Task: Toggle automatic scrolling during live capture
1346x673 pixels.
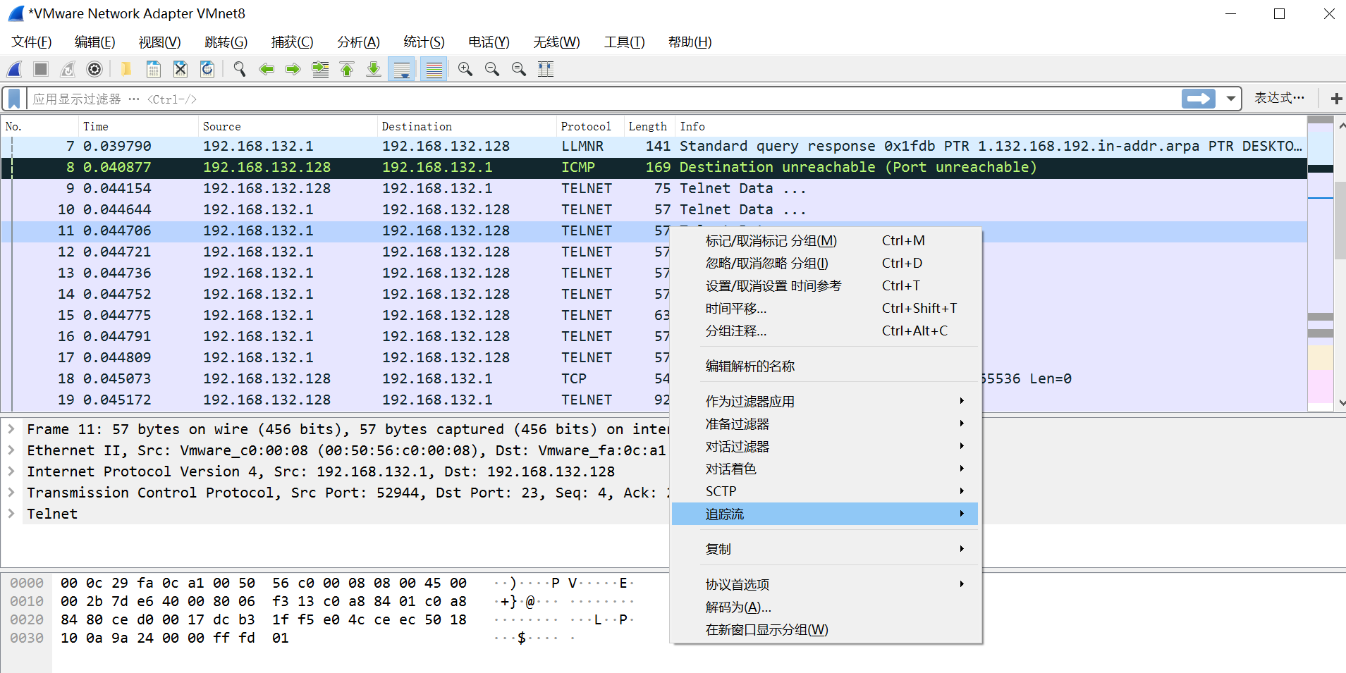Action: (x=400, y=68)
